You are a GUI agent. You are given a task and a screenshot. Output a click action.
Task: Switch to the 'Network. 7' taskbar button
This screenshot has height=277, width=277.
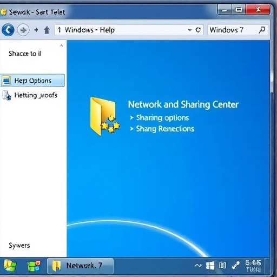tap(81, 266)
